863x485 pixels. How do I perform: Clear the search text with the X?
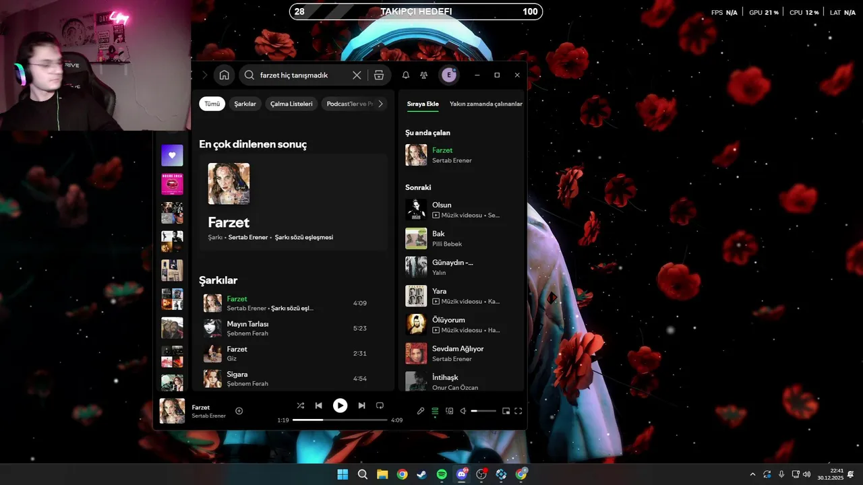click(x=357, y=75)
